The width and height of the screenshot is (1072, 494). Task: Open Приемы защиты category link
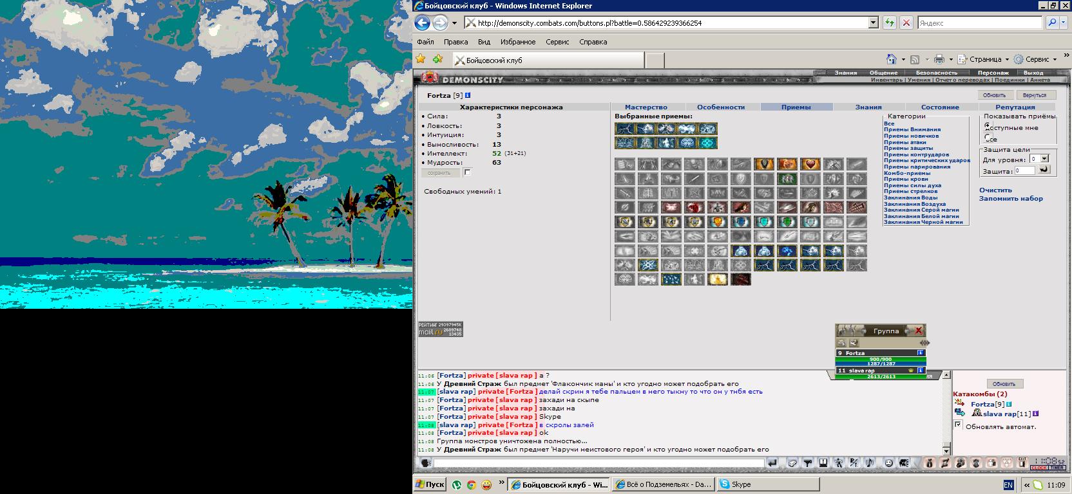coord(908,149)
